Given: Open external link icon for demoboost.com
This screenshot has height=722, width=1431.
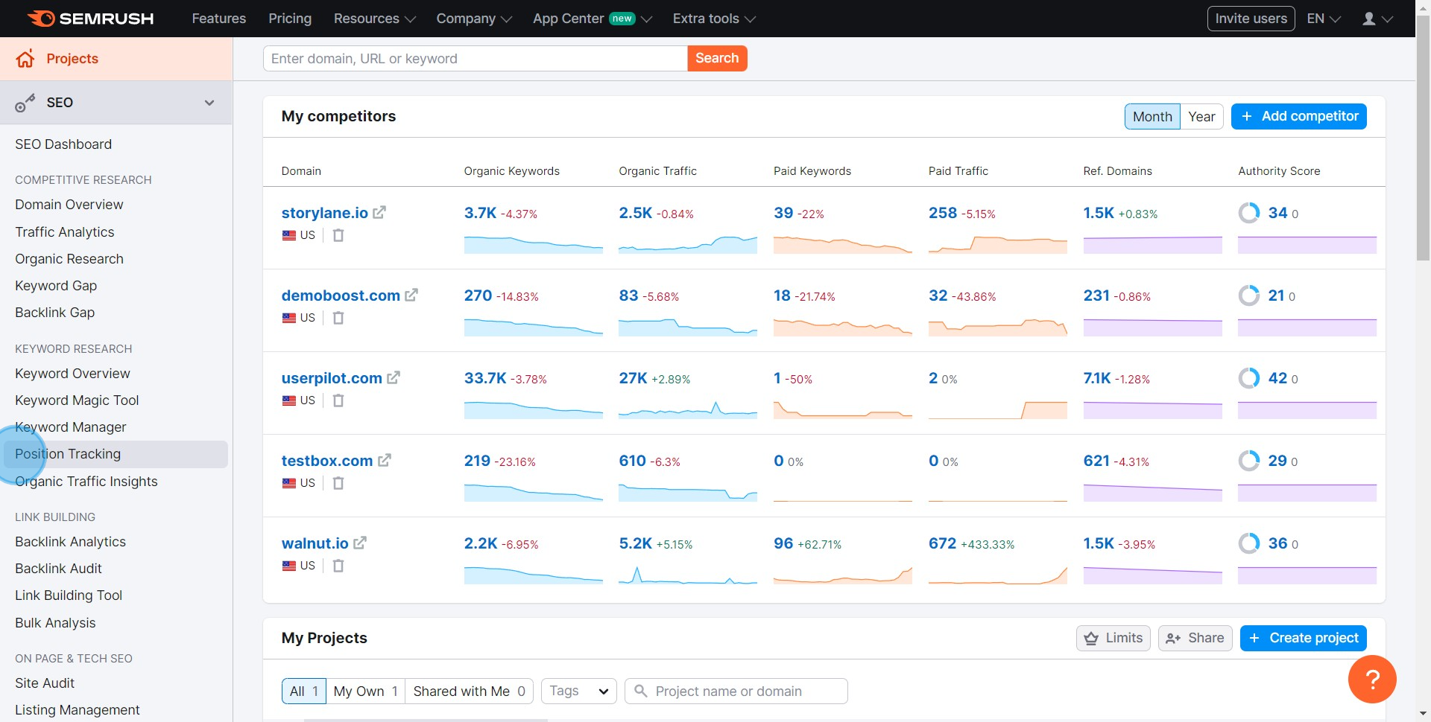Looking at the screenshot, I should coord(411,295).
